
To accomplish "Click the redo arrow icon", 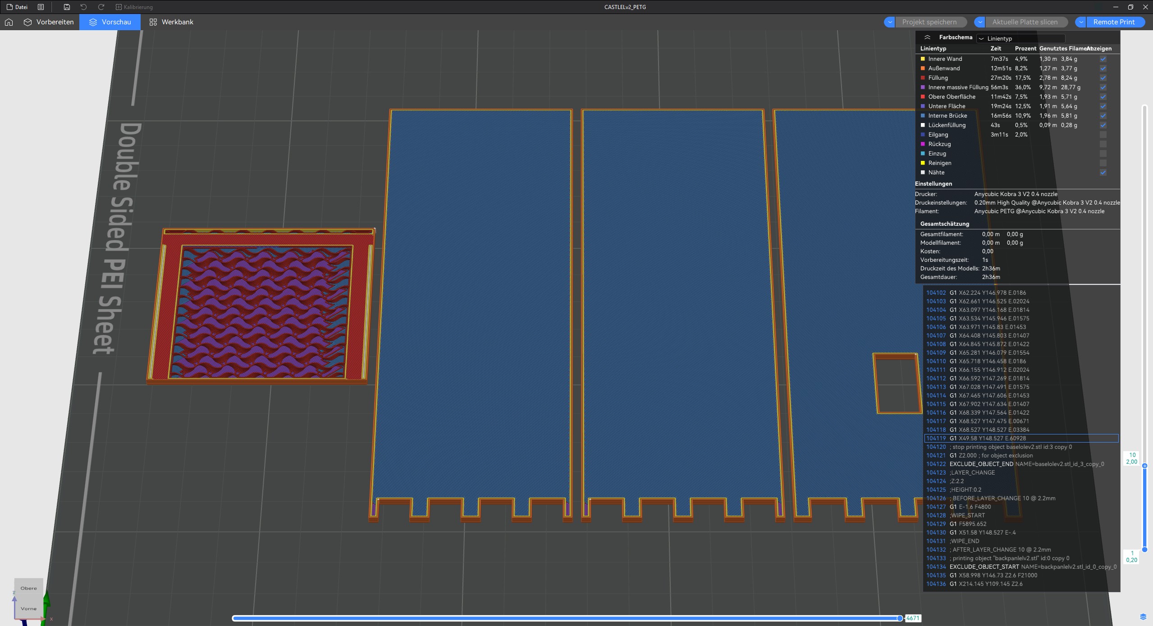I will tap(101, 7).
